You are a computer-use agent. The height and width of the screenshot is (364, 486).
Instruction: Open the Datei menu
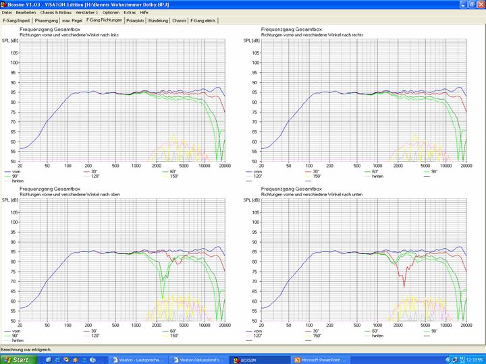coord(7,13)
